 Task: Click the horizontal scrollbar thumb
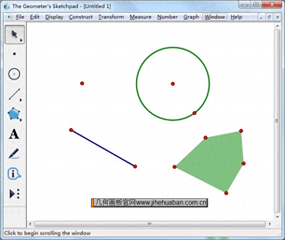(x=150, y=224)
